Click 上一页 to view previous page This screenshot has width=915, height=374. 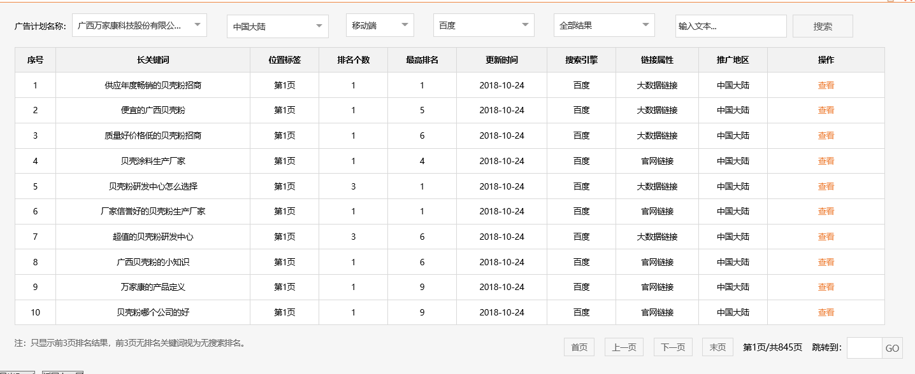point(623,347)
